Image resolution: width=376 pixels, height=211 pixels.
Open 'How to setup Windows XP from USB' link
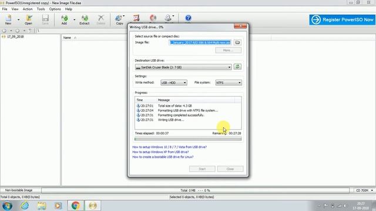[x=160, y=152]
